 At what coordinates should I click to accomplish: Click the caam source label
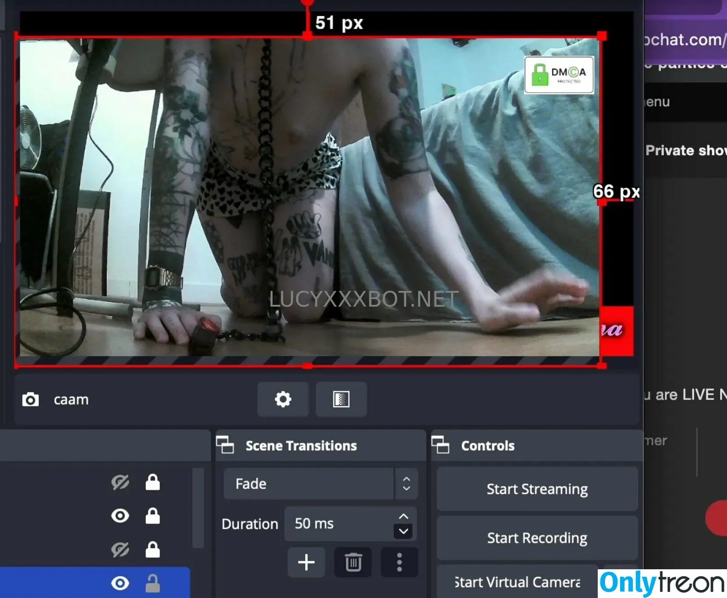click(x=71, y=399)
